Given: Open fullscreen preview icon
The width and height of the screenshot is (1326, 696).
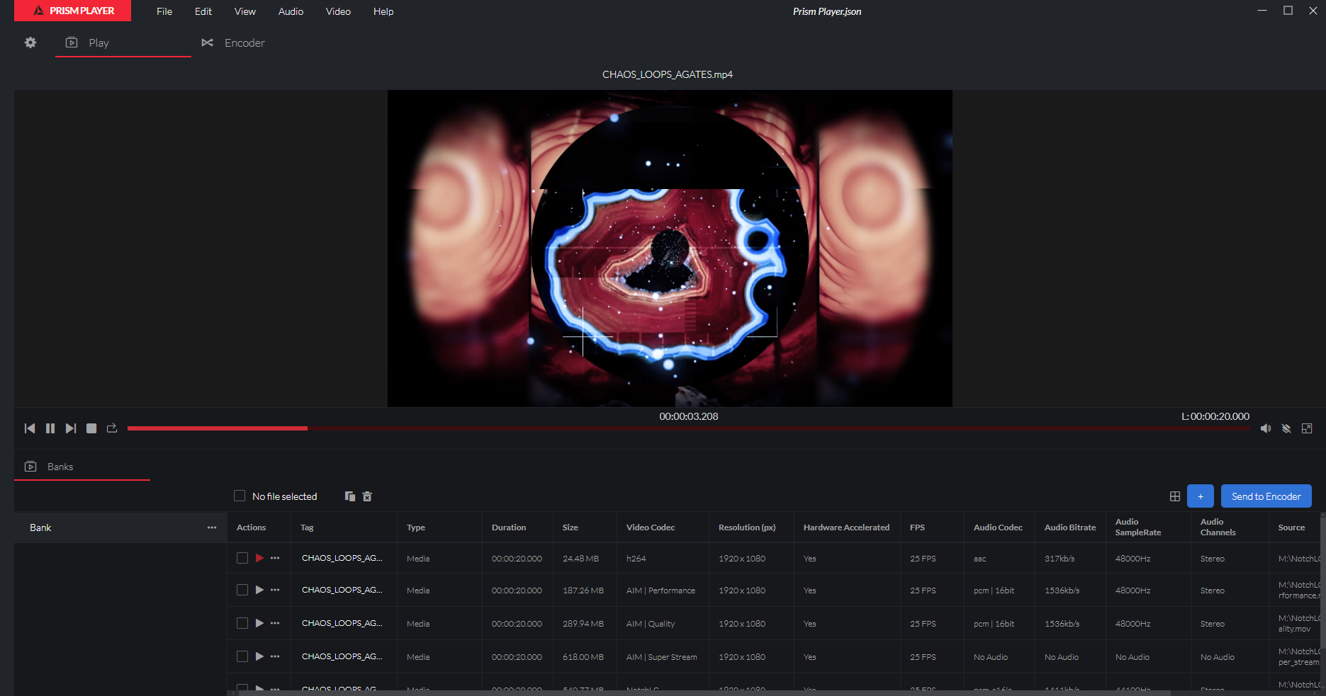Looking at the screenshot, I should [1307, 428].
